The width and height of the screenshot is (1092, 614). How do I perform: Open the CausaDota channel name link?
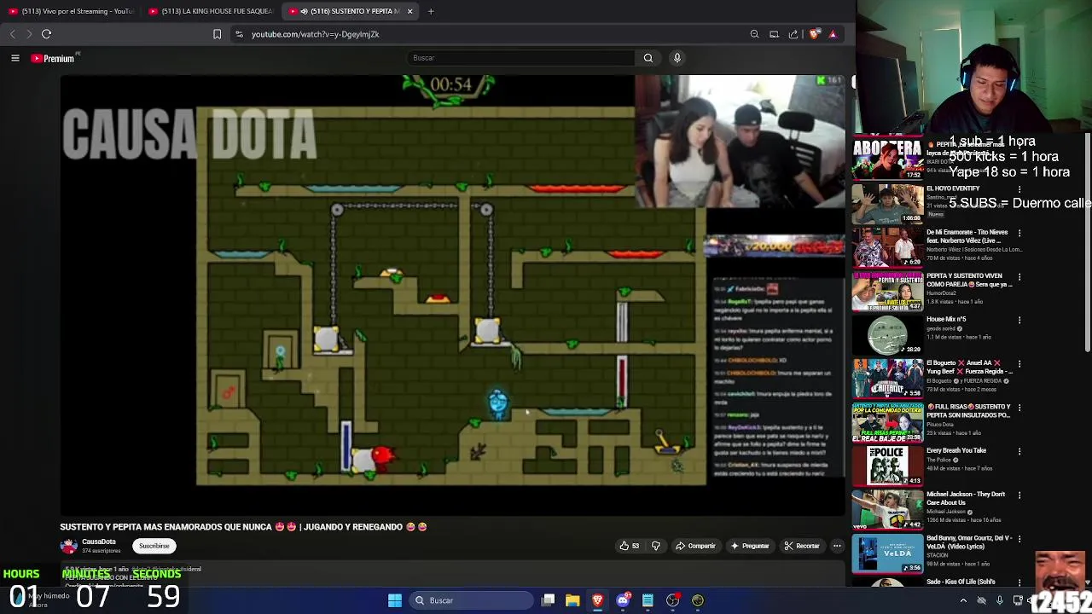click(99, 542)
